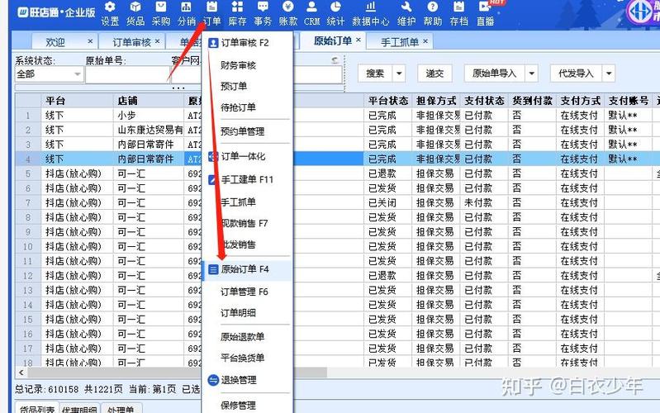Open the 采购 purchasing toolbar icon
Image resolution: width=660 pixels, height=413 pixels.
[x=161, y=13]
